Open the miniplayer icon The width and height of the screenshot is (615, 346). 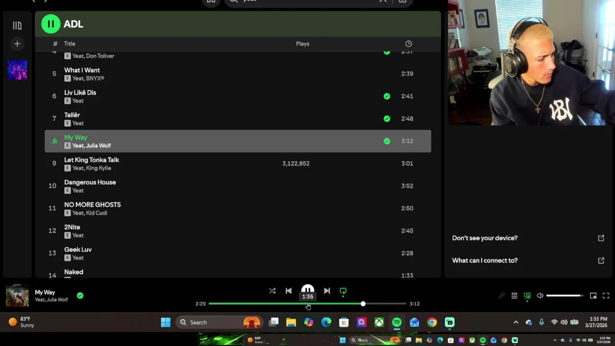click(x=593, y=296)
